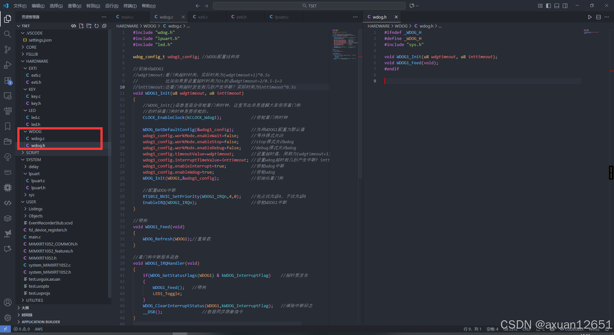Create a new folder in TSET explorer

click(x=89, y=26)
